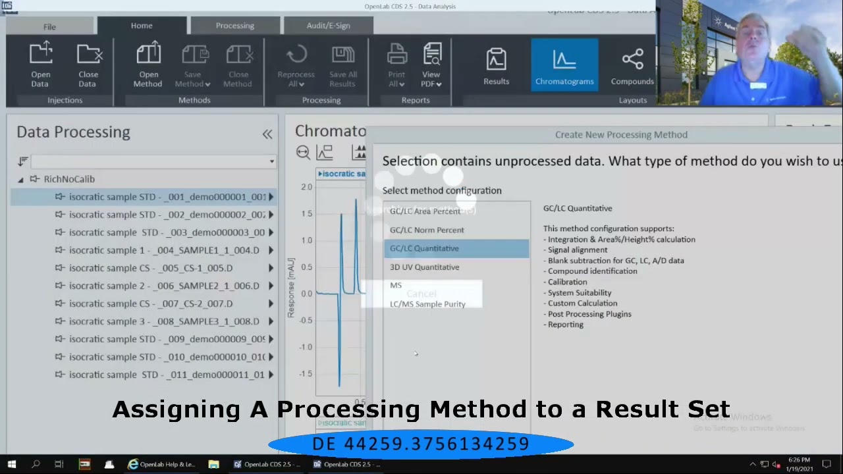Click injection icon beside _005_CS-1_005.D
Screen dimensions: 843x474
click(x=60, y=268)
